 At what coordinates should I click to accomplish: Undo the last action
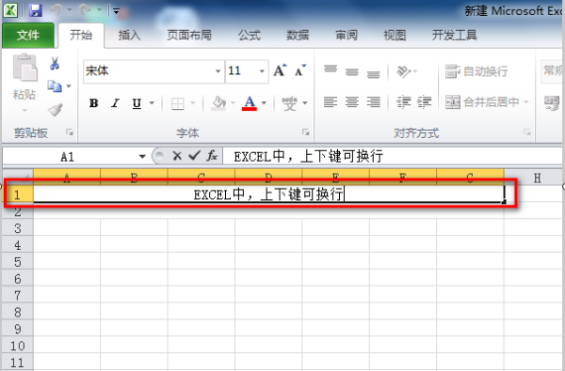click(56, 10)
